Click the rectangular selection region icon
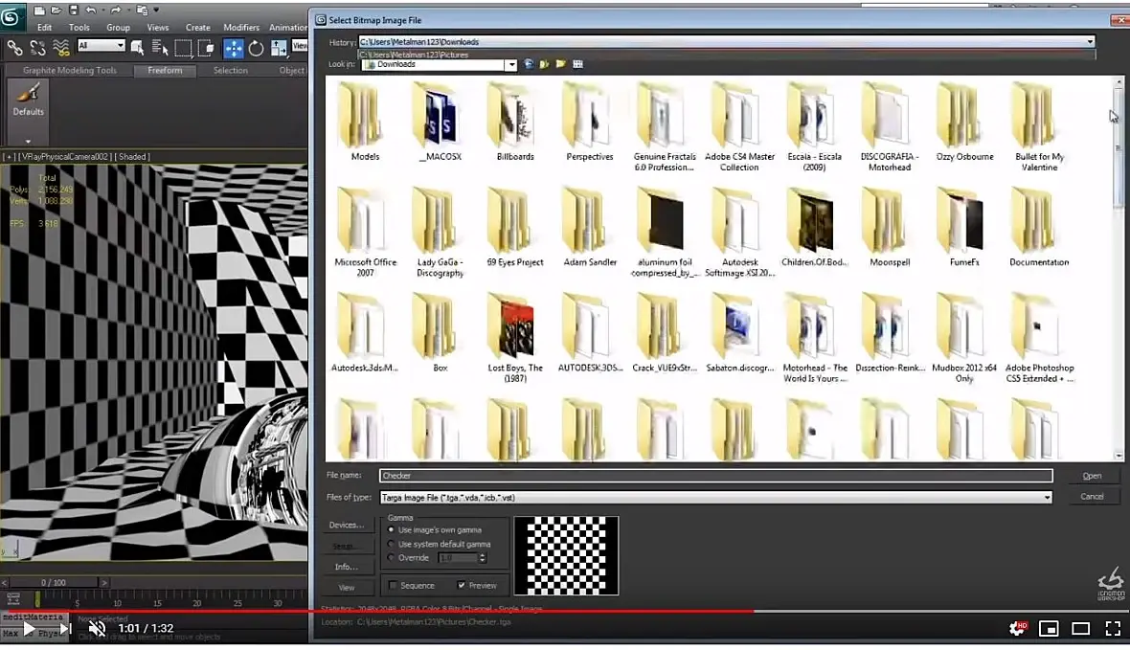Viewport: 1130px width, 650px height. pyautogui.click(x=184, y=48)
